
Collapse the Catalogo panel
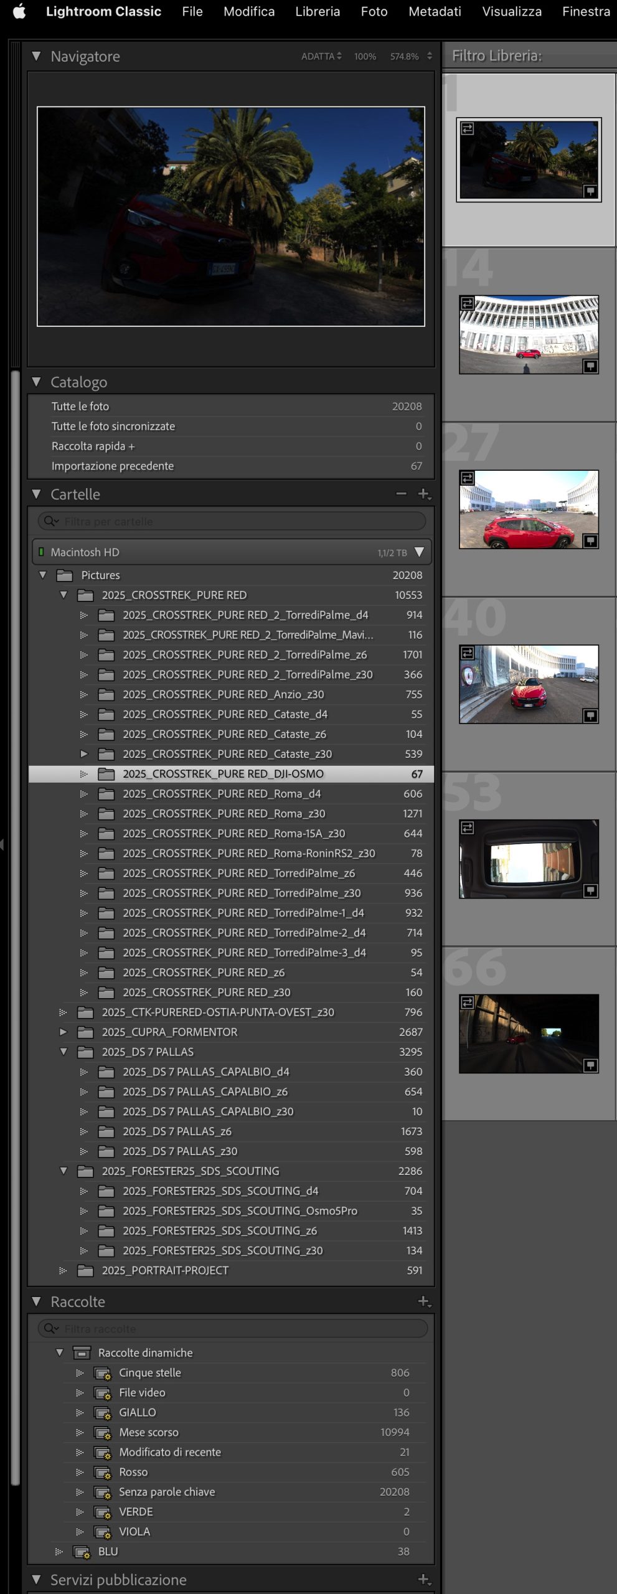pyautogui.click(x=37, y=382)
